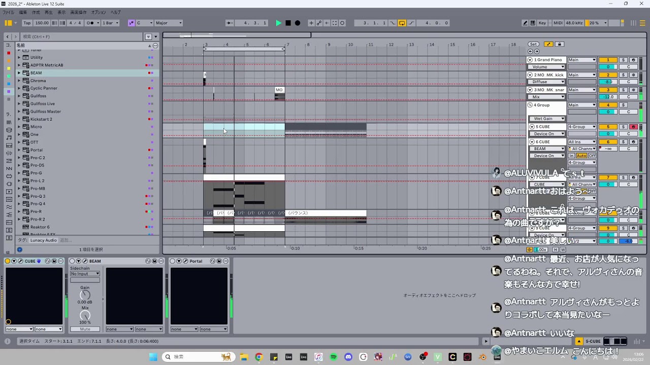The image size is (650, 365).
Task: Toggle the Automation Mode button near Set
Action: pos(548,44)
